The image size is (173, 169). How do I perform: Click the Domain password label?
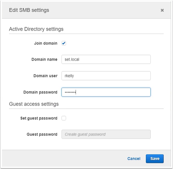tap(40, 92)
